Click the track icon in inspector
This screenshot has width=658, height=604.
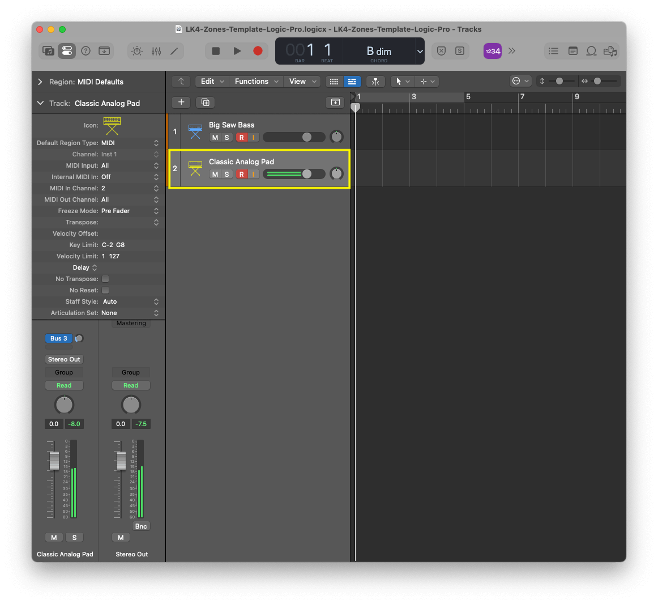point(112,126)
